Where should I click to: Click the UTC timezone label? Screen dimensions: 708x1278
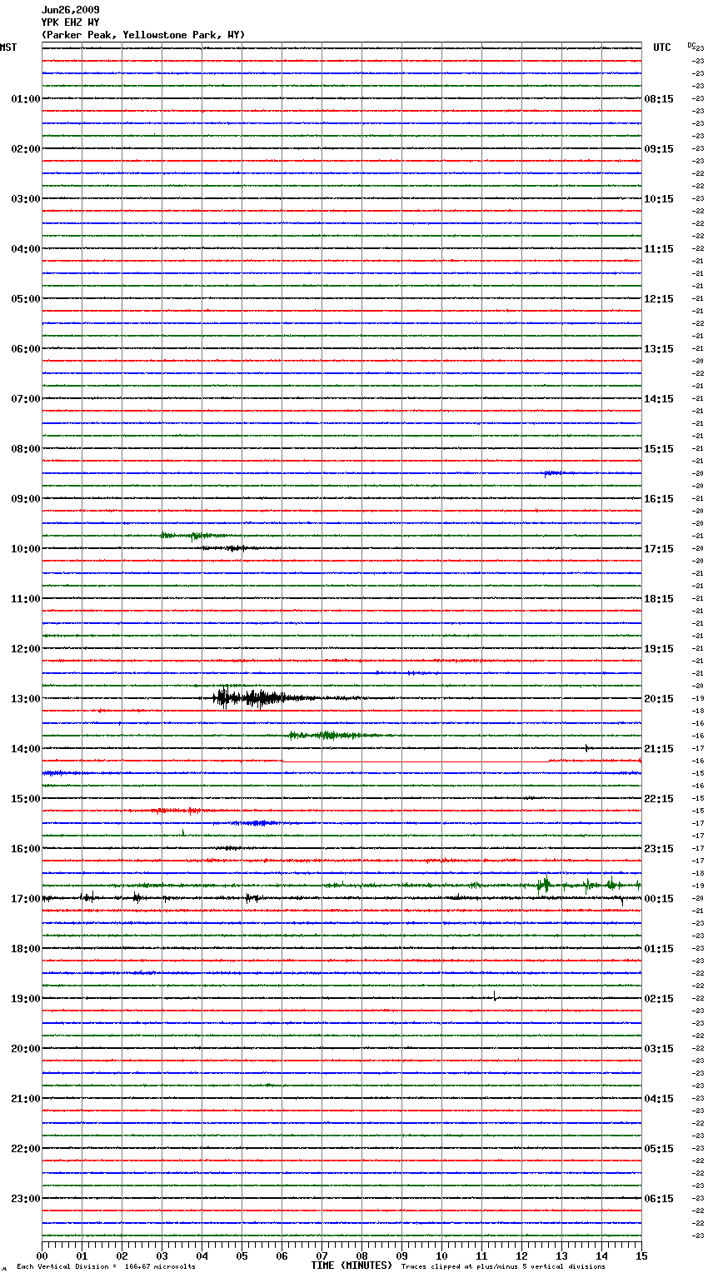pos(662,47)
